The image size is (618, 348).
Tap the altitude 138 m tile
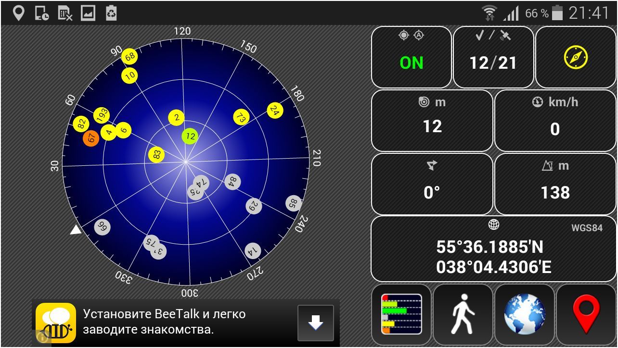click(x=555, y=184)
